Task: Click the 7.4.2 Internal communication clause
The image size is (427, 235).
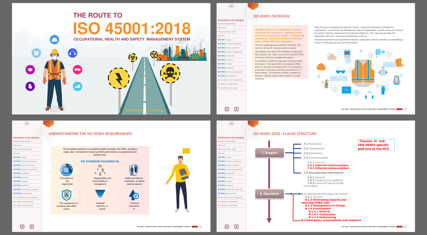Action: [x=328, y=165]
